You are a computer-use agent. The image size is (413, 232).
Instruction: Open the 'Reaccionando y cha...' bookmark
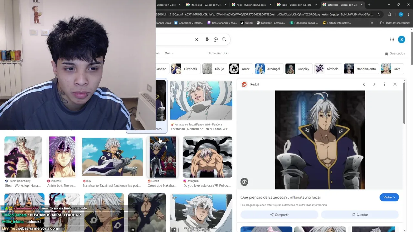pyautogui.click(x=222, y=23)
